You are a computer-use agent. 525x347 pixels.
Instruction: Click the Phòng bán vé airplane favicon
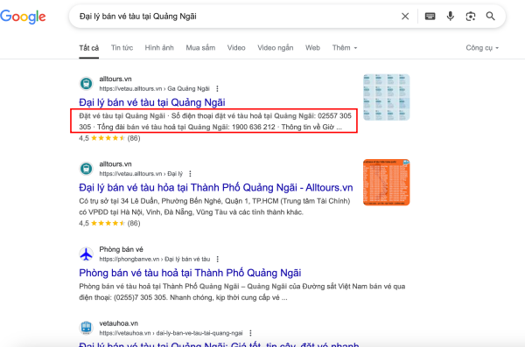coord(86,254)
